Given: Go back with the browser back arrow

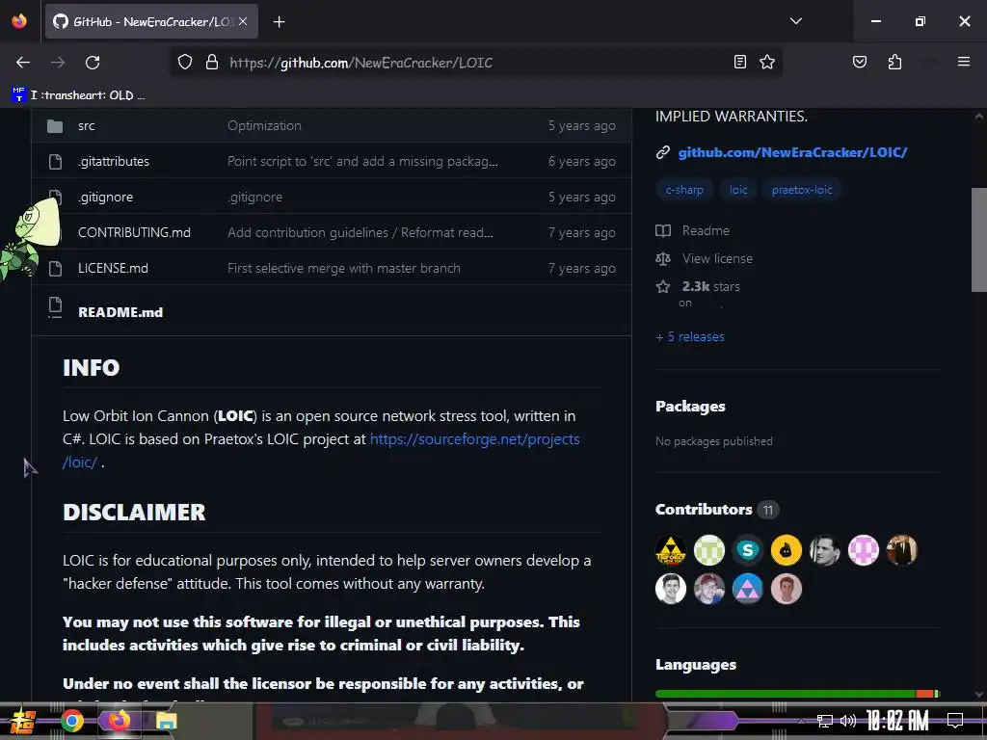Looking at the screenshot, I should coord(23,63).
